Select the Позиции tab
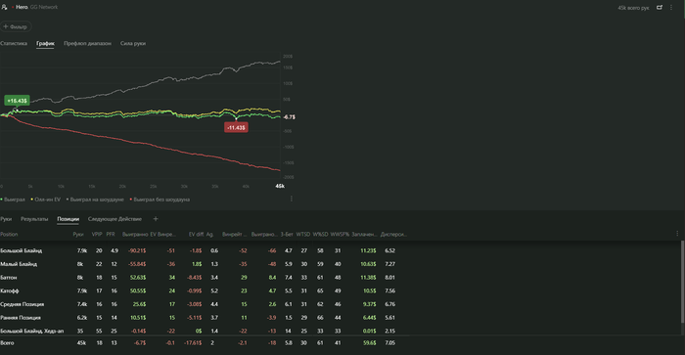Image resolution: width=685 pixels, height=355 pixels. [x=68, y=219]
